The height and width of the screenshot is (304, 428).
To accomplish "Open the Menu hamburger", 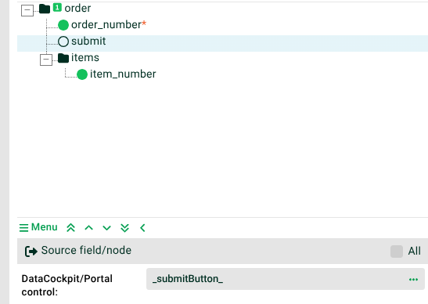I will [x=38, y=227].
